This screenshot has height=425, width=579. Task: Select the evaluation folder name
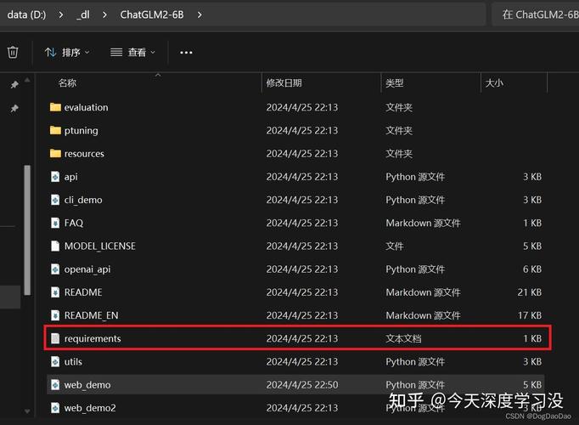[86, 107]
